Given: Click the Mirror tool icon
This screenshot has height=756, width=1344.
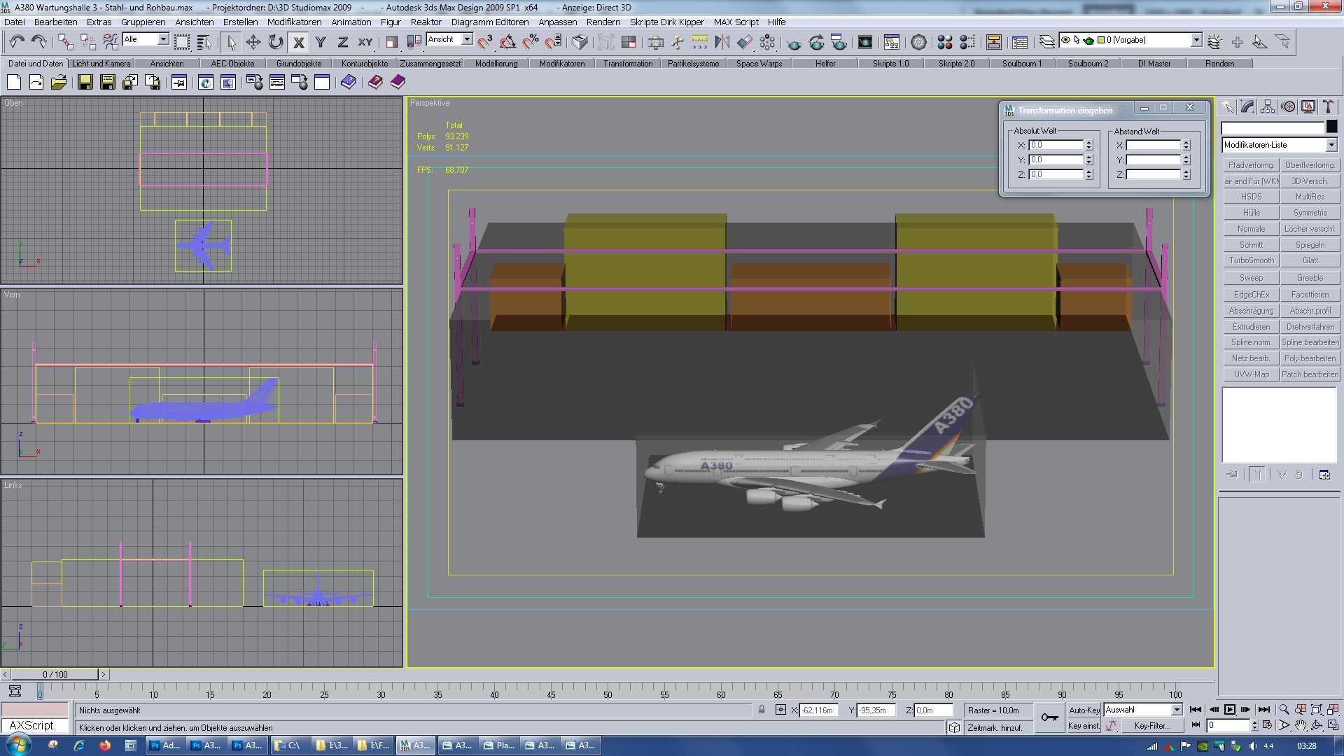Looking at the screenshot, I should (x=722, y=42).
